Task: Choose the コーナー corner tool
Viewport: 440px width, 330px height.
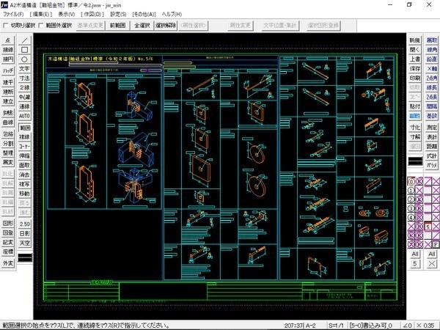Action: 24,146
